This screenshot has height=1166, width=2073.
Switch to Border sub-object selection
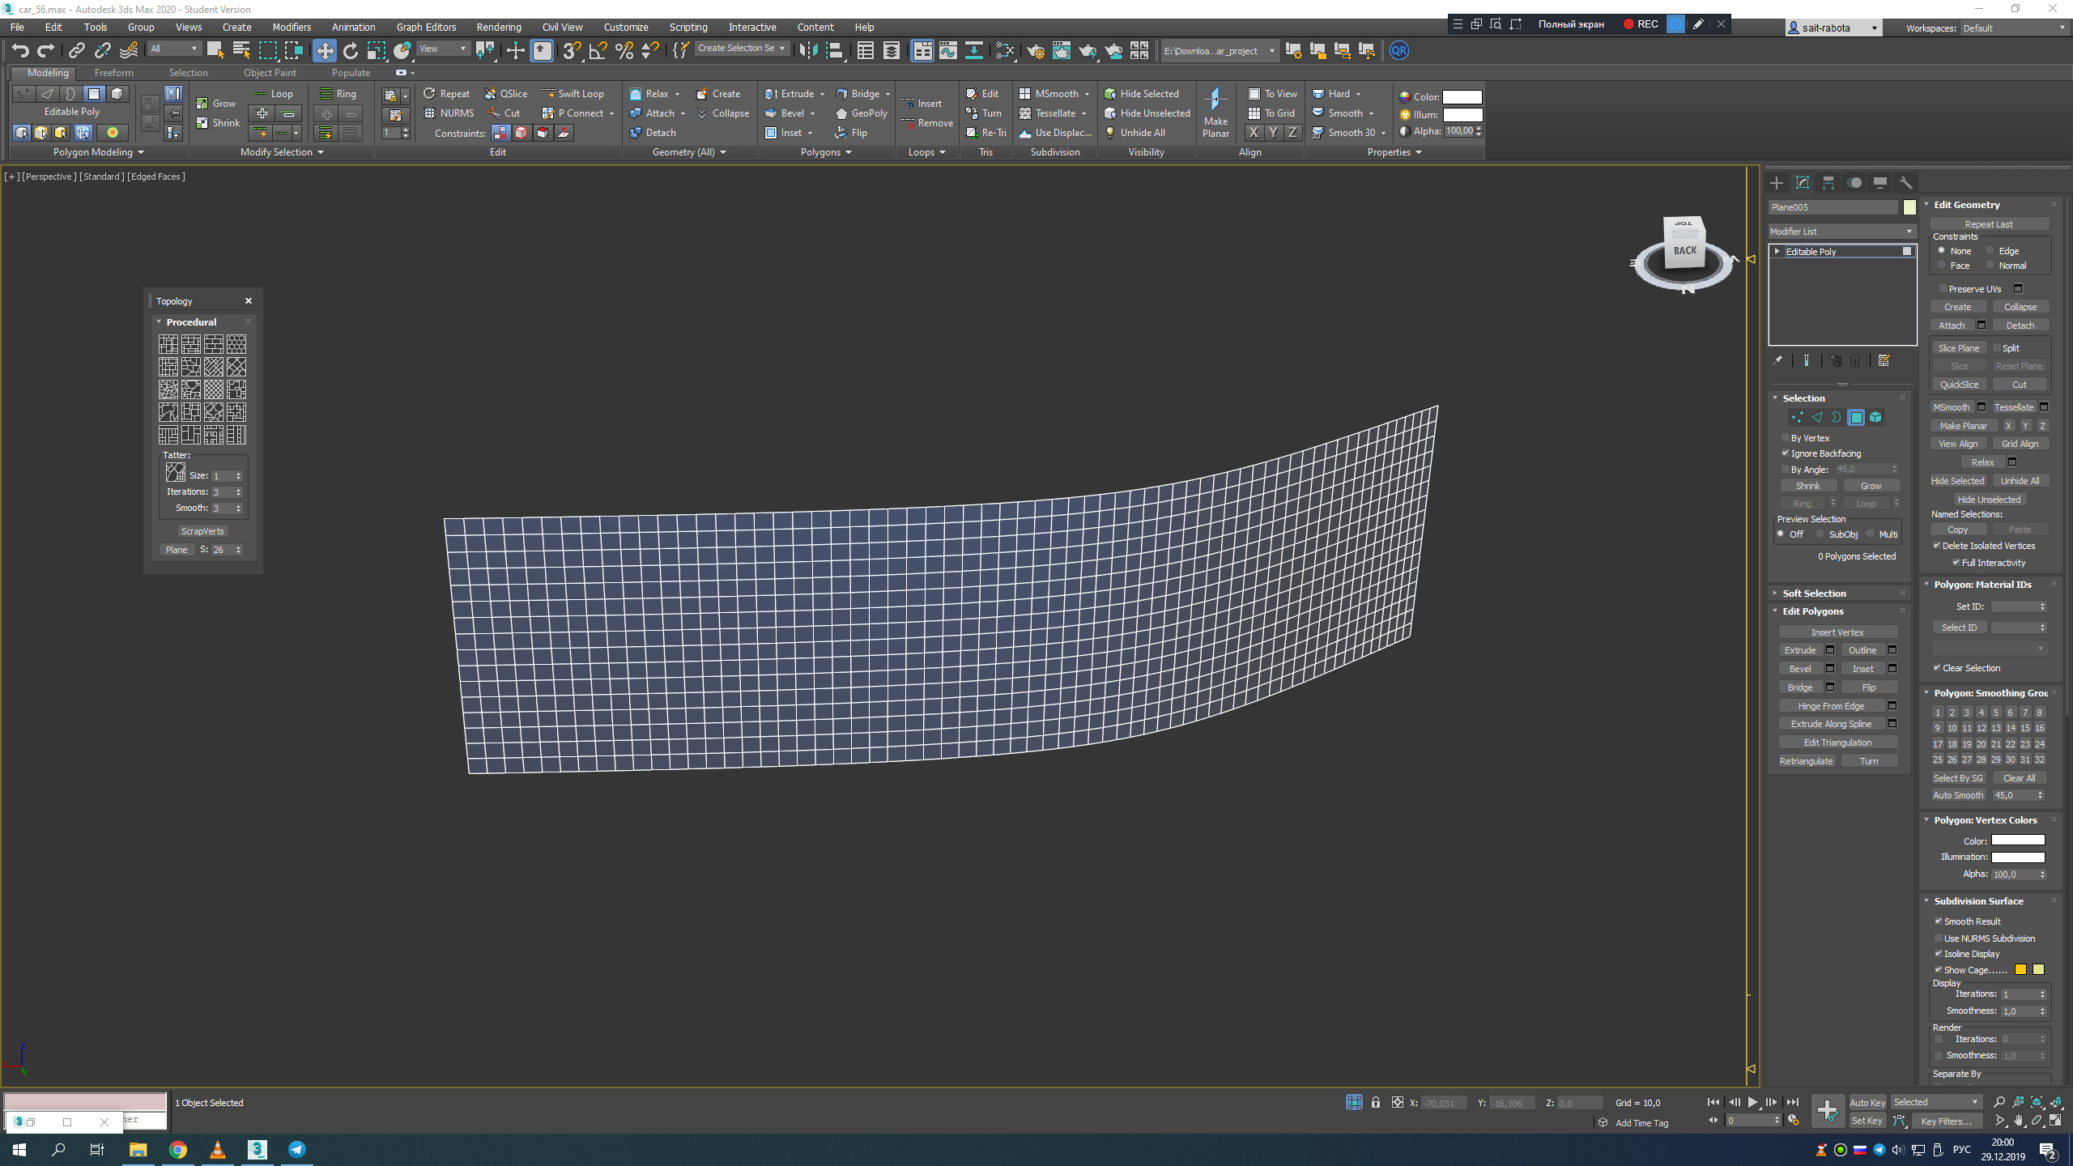tap(1836, 418)
